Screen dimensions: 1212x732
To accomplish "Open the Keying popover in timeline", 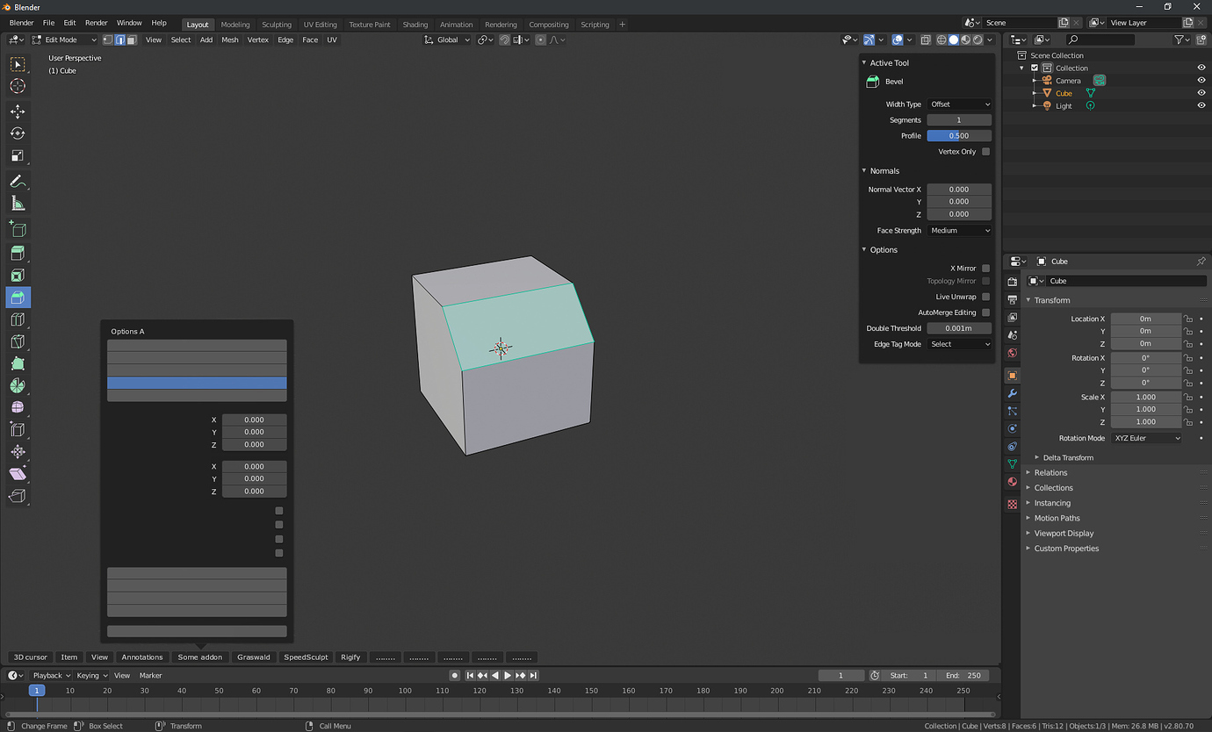I will tap(91, 676).
